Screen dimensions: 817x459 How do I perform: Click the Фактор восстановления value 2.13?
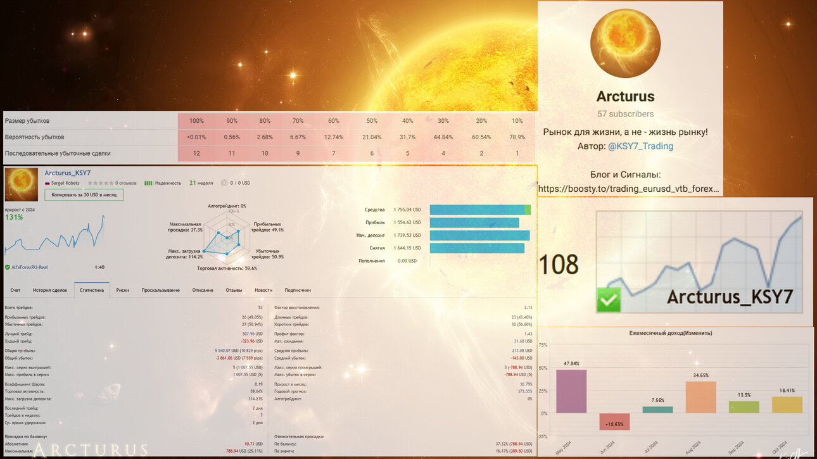coord(528,308)
